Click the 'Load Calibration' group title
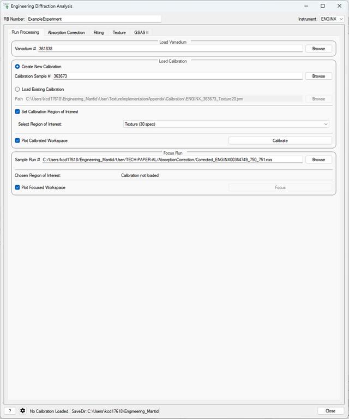The width and height of the screenshot is (349, 419). 173,61
